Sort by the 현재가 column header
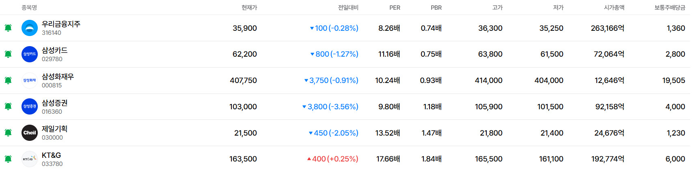Screen dimensions: 695x172 (249, 8)
